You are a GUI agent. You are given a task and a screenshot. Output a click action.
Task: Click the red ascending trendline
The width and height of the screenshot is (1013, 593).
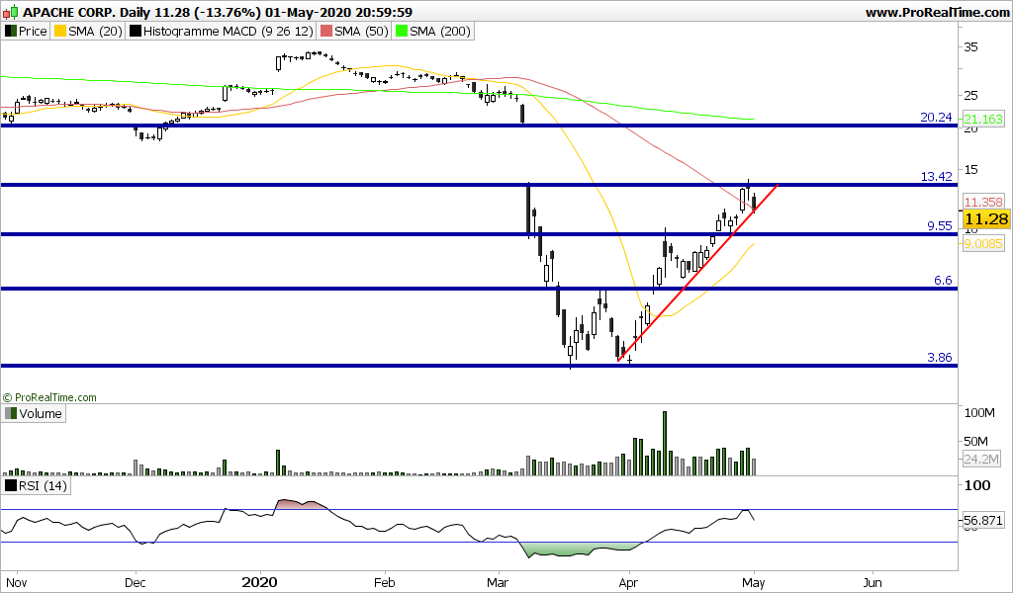[x=697, y=273]
